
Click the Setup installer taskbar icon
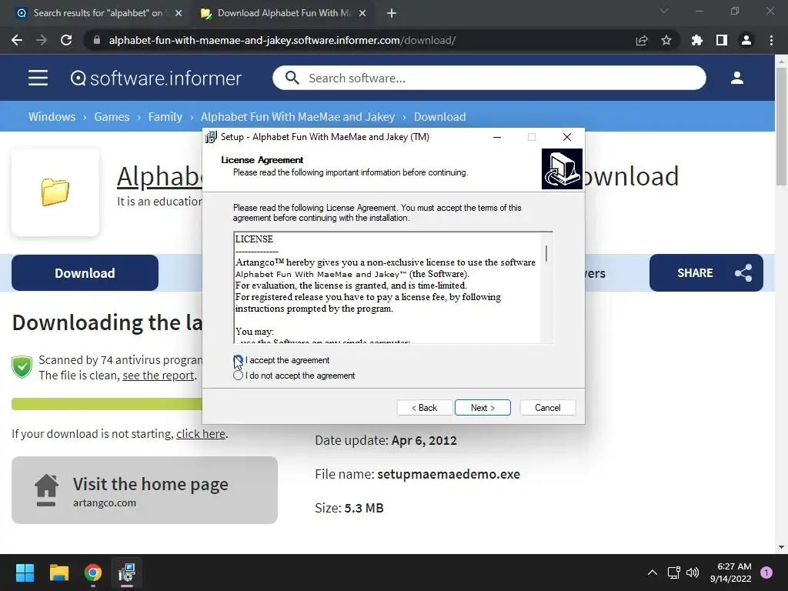[x=127, y=573]
